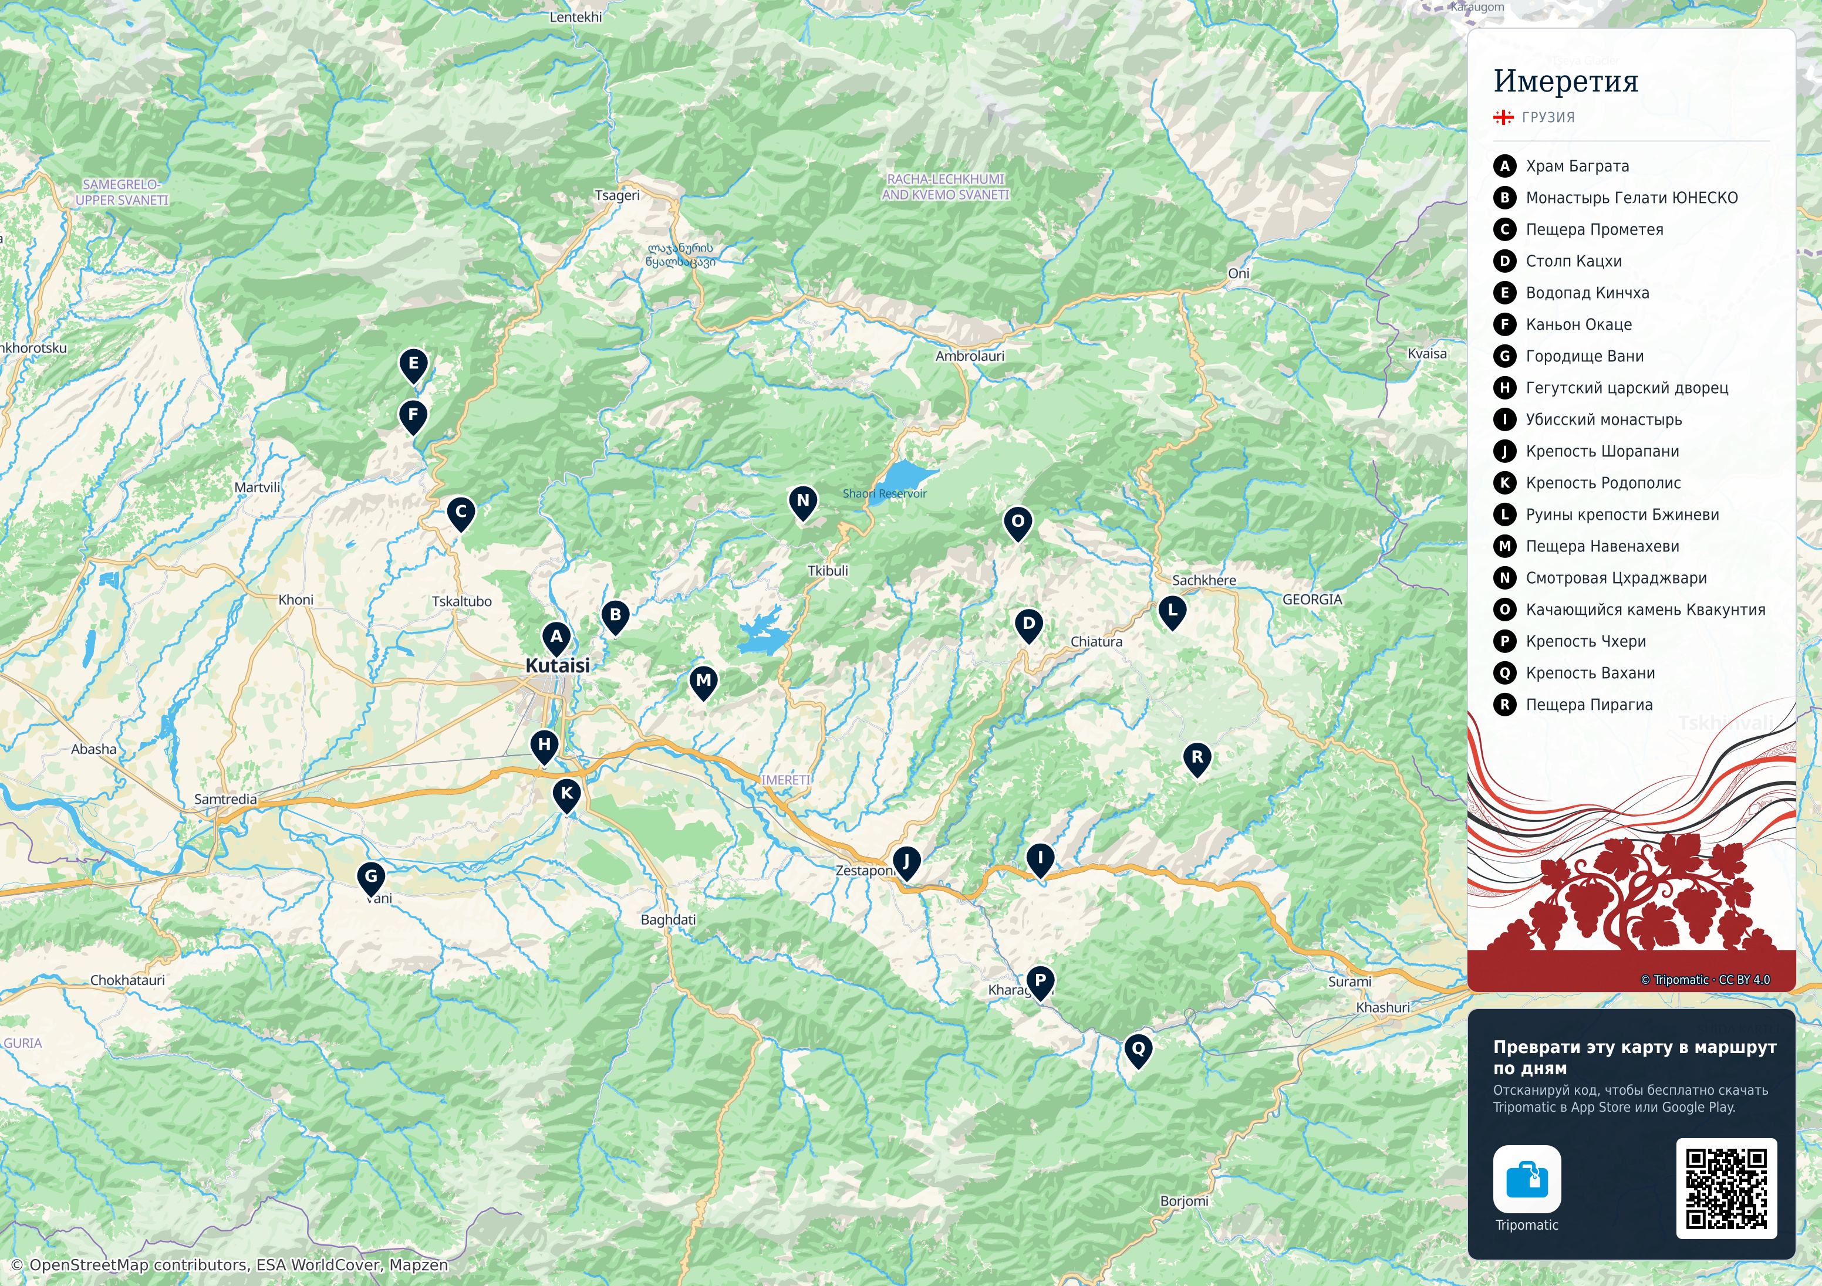The image size is (1822, 1286).
Task: Click map pin G at Vani
Action: [x=370, y=879]
